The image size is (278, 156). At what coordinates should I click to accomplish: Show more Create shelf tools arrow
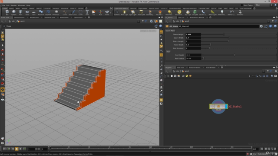(111, 13)
